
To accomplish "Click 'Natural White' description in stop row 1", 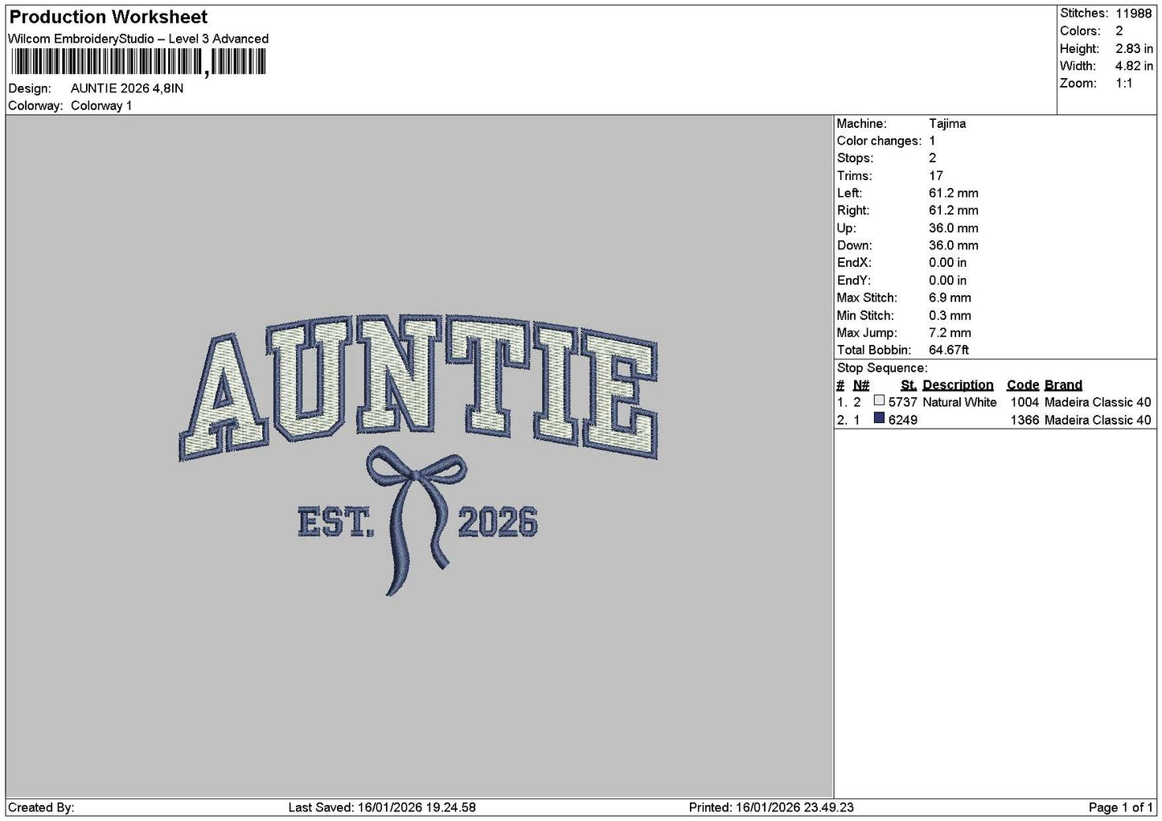I will [x=959, y=402].
